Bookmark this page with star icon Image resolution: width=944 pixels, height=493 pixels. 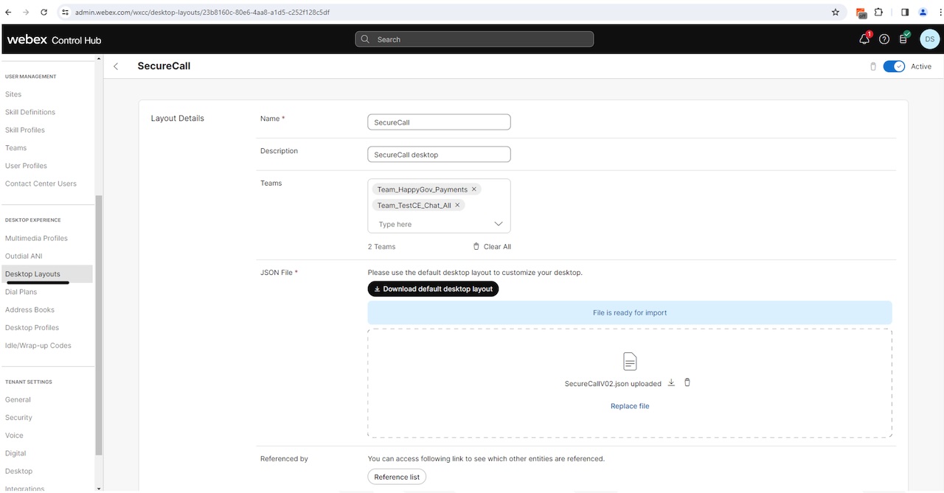836,12
